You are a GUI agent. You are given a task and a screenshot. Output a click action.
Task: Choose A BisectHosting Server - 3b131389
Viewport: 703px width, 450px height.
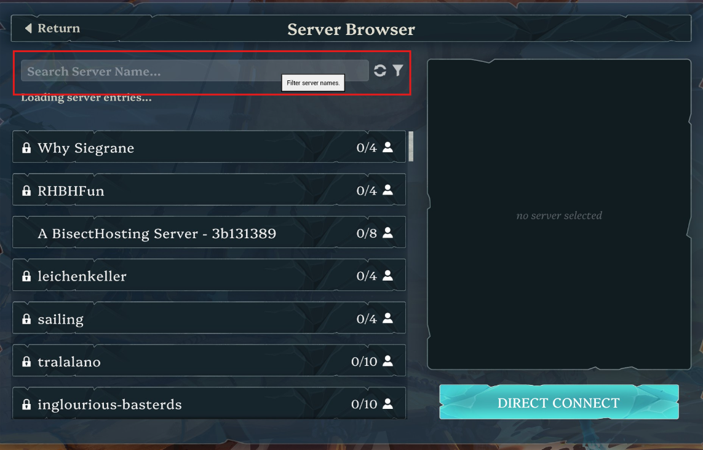[209, 232]
